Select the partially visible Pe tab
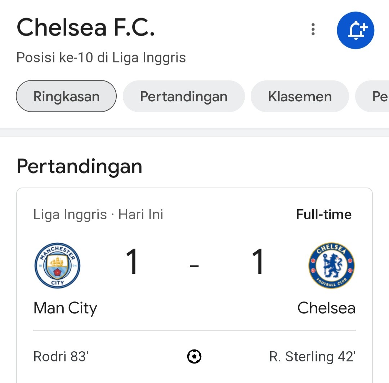389x383 pixels. click(372, 96)
